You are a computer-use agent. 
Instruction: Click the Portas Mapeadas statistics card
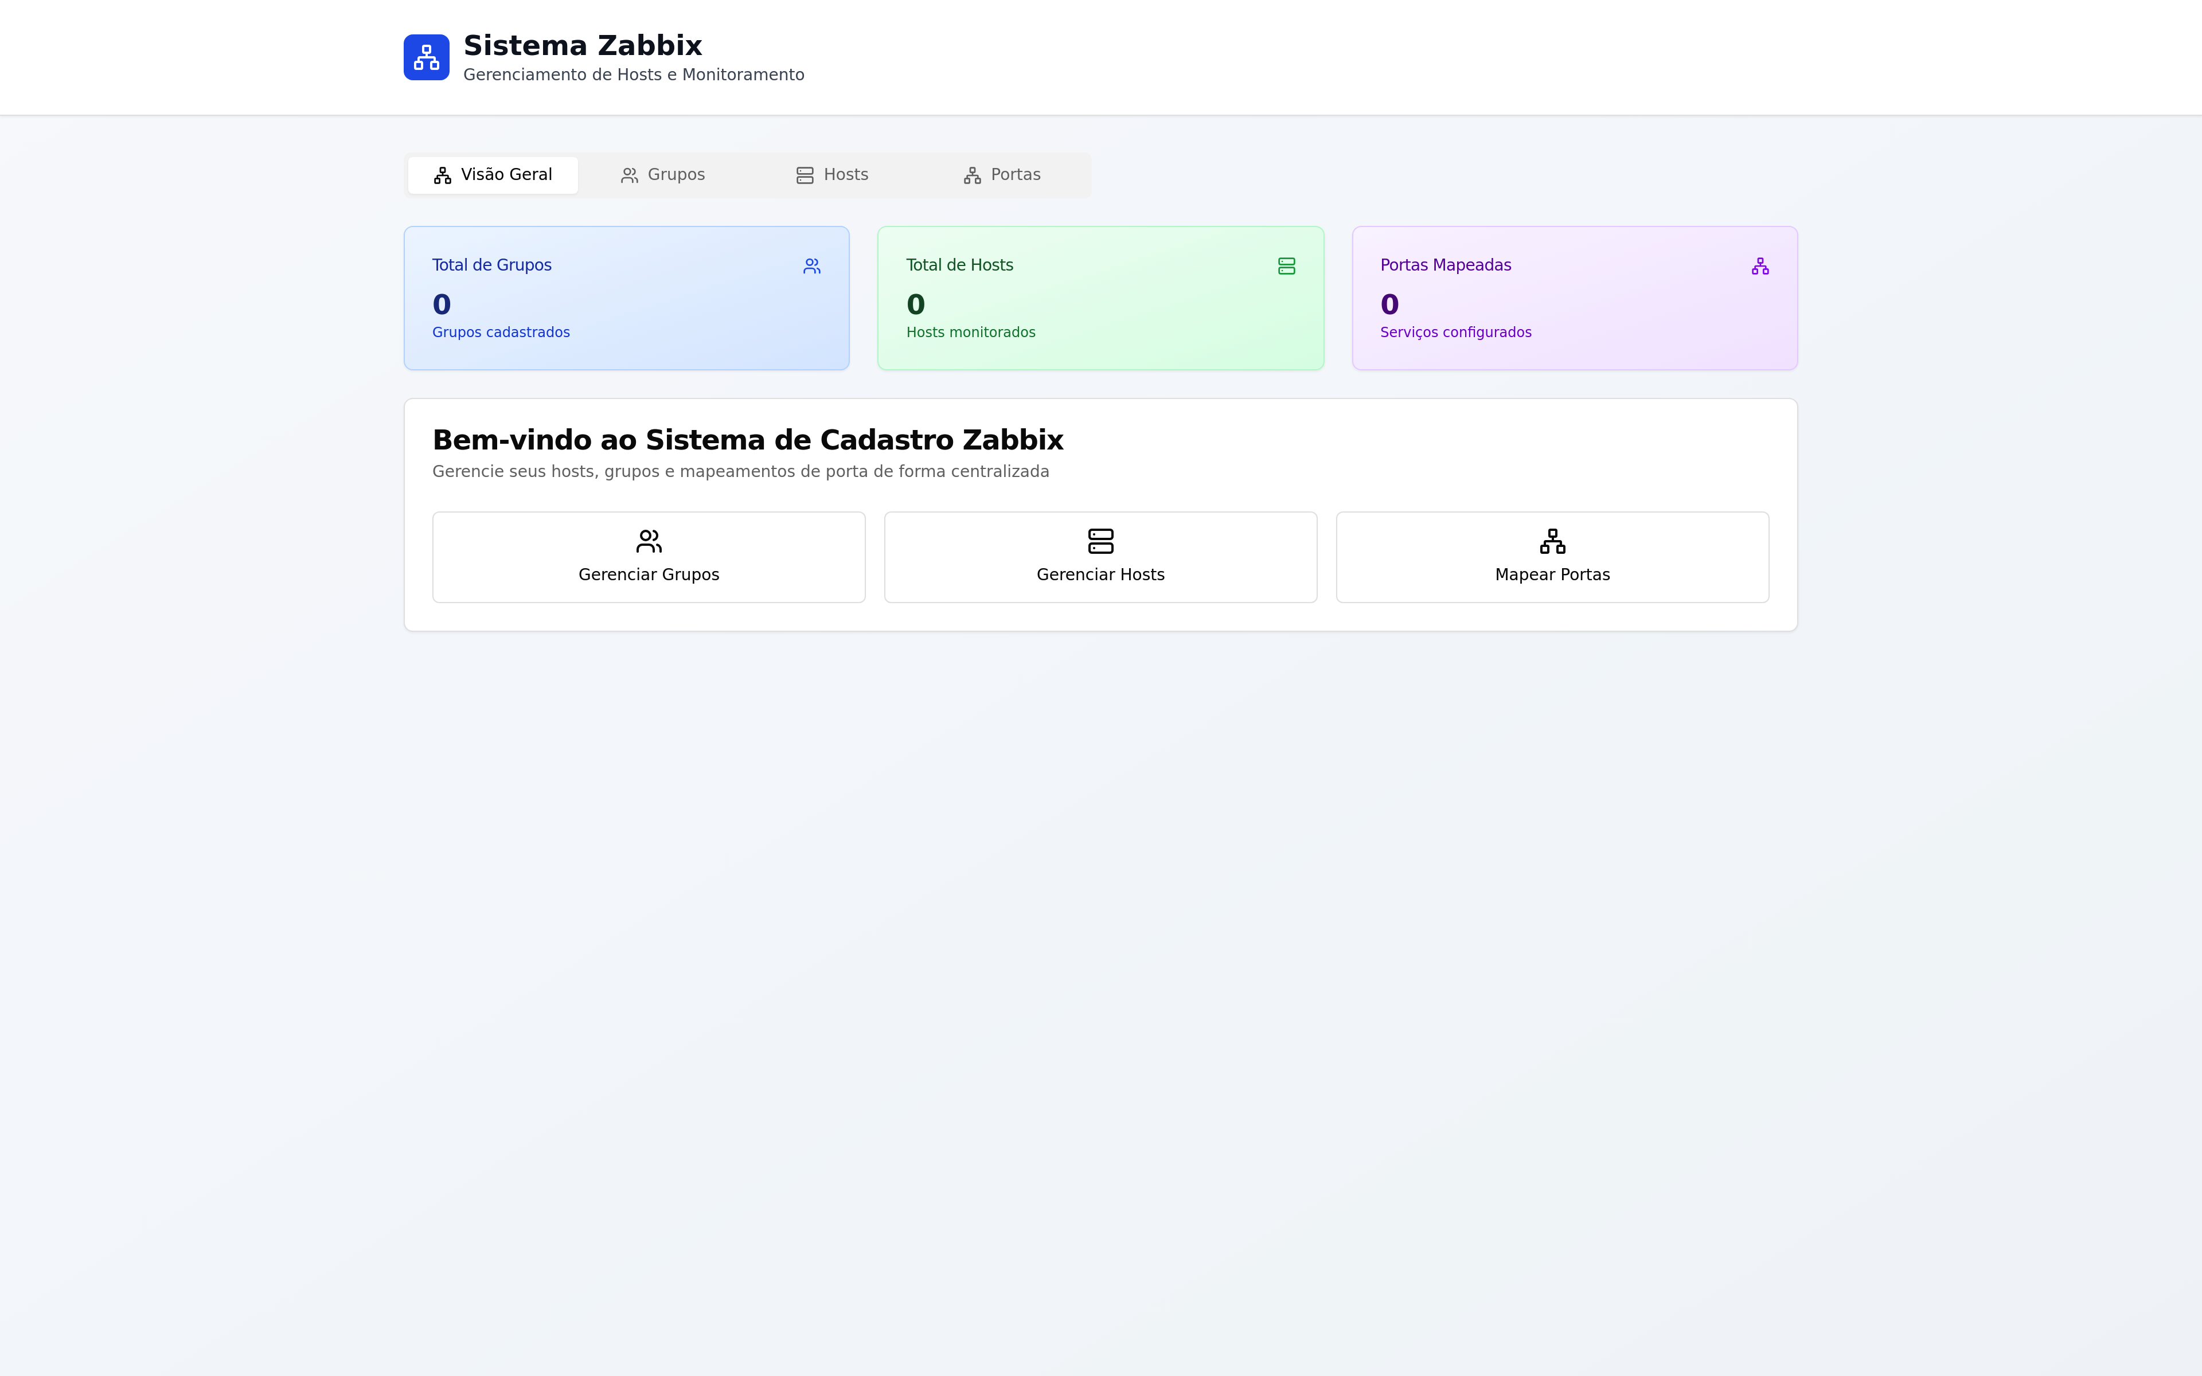[1574, 299]
